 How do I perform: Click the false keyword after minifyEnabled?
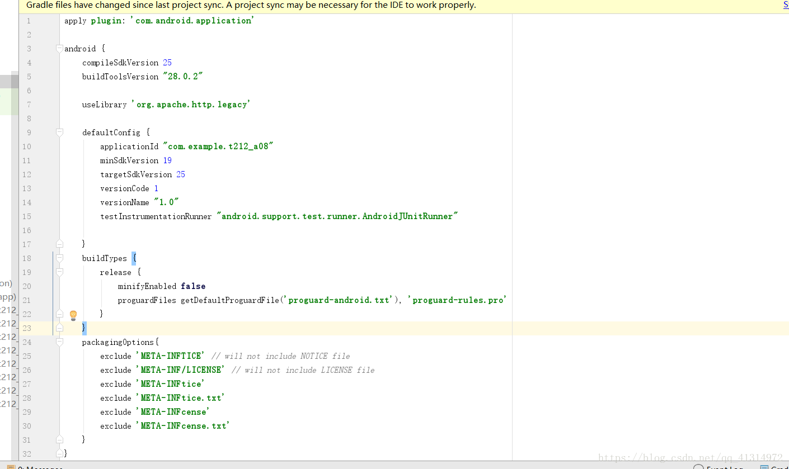click(193, 286)
